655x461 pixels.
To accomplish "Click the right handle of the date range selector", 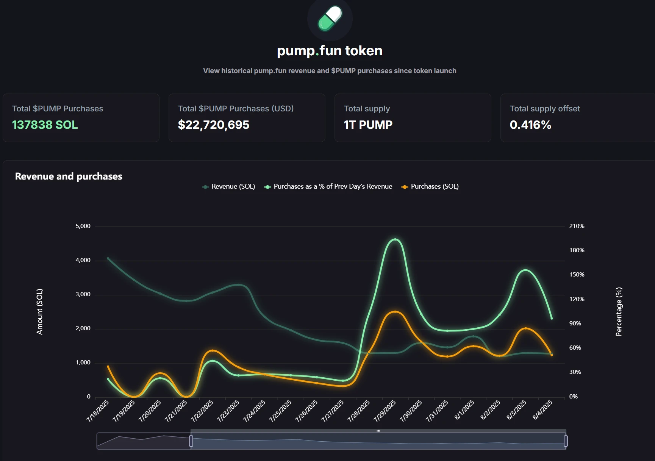I will (565, 441).
